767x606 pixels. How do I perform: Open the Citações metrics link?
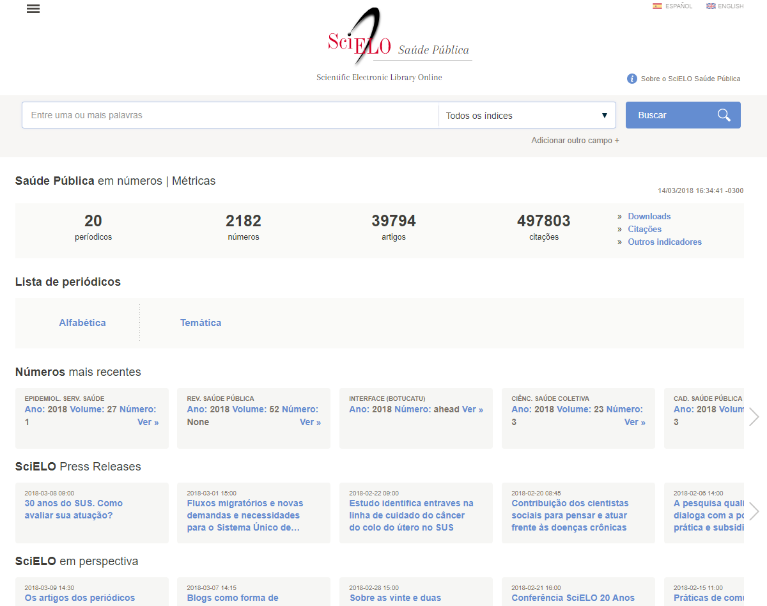[644, 229]
